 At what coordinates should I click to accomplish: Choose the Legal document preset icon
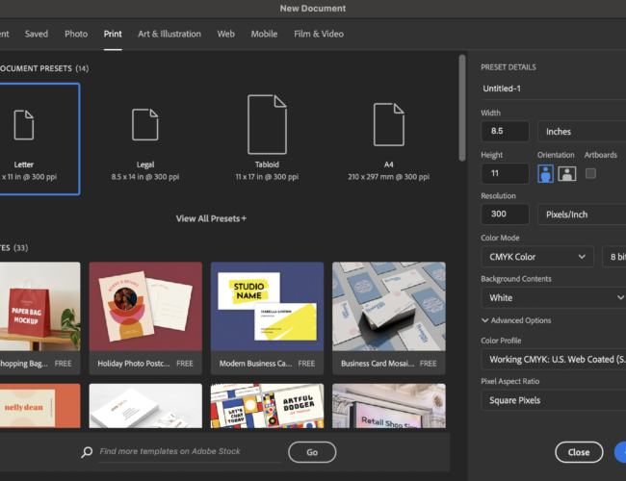click(x=145, y=125)
